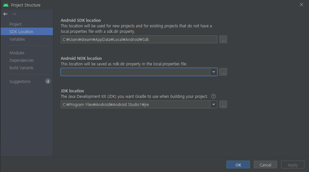Focus the empty Android NDK location field

point(135,72)
